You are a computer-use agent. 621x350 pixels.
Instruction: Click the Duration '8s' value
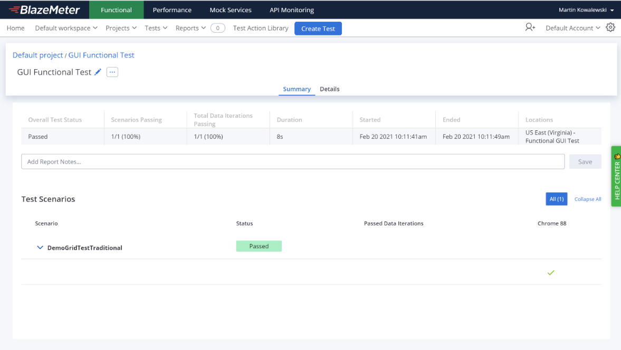(280, 137)
